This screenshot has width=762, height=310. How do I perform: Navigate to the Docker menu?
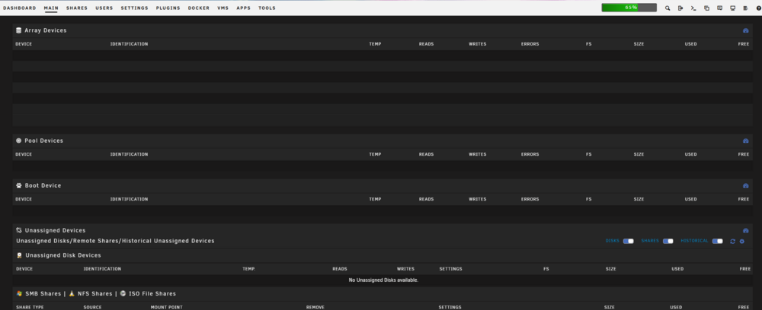pyautogui.click(x=199, y=8)
